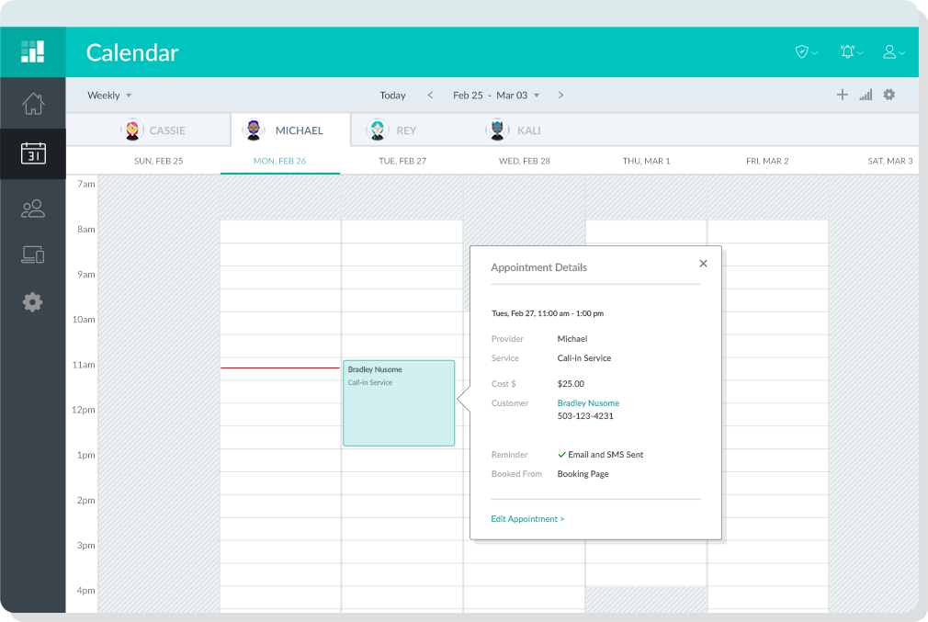Open calendar settings gear in toolbar

coord(888,95)
